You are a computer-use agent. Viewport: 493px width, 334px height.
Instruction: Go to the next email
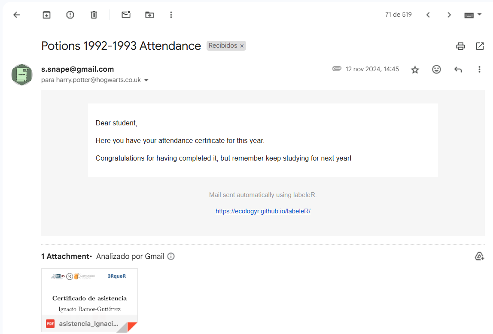(449, 15)
